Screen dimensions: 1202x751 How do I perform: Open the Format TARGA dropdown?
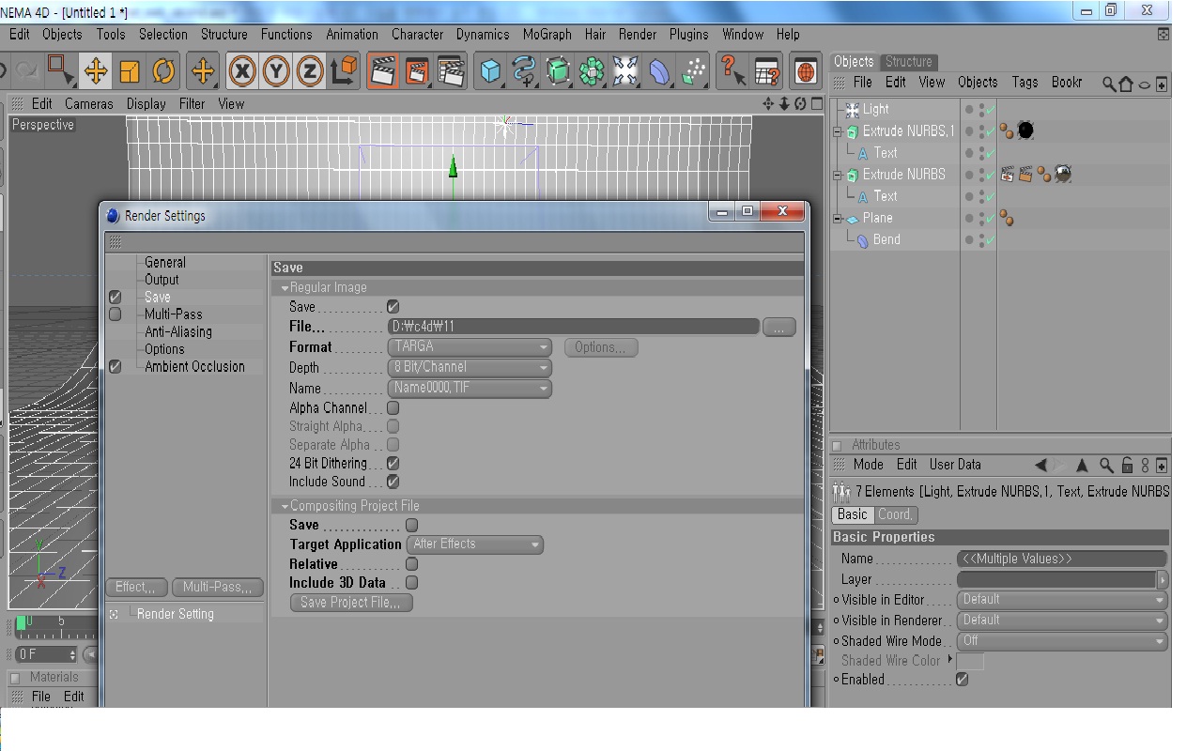coord(470,347)
